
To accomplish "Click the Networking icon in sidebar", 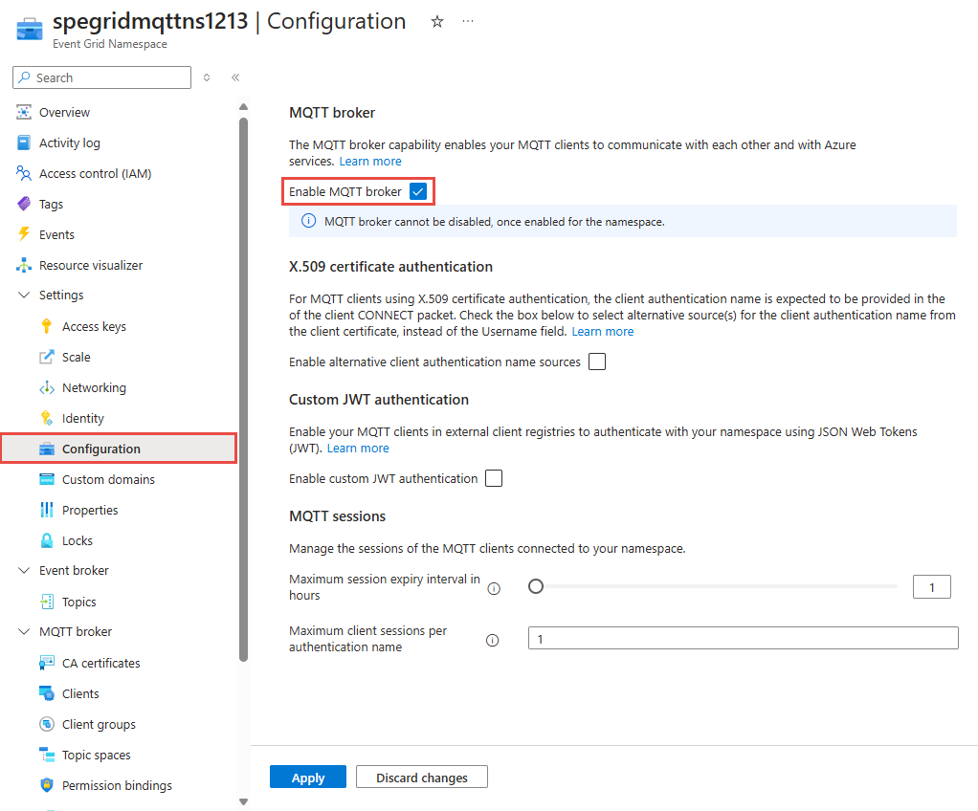I will click(46, 387).
